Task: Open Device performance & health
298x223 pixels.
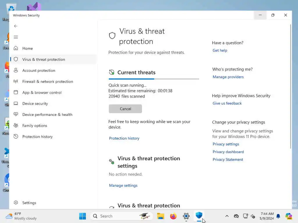Action: pos(54,114)
